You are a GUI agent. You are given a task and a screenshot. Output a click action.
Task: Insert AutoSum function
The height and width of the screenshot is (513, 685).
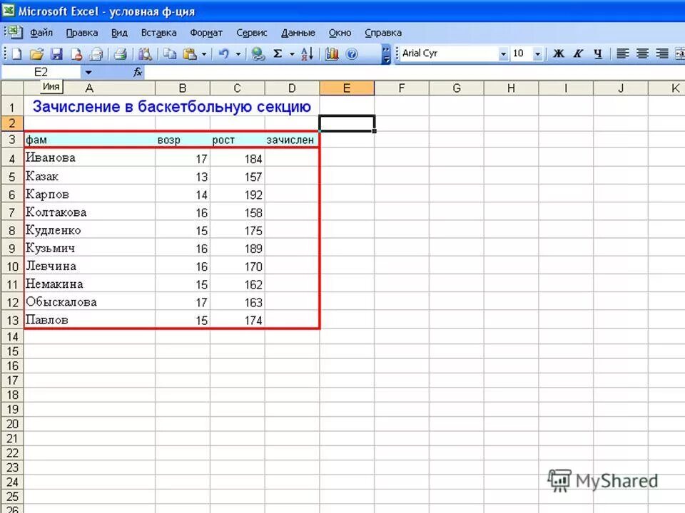click(278, 53)
